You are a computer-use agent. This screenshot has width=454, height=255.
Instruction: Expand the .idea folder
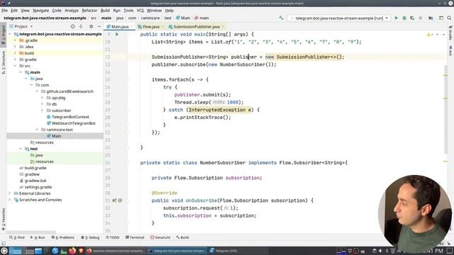16,47
